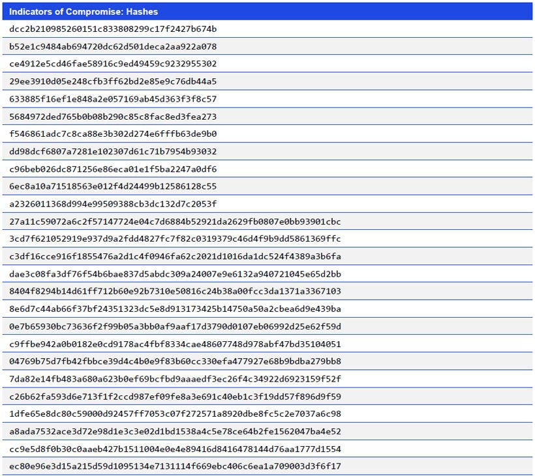Click the hash beginning with 633885f16ef1e848a2e
The width and height of the screenshot is (535, 476).
click(x=114, y=99)
